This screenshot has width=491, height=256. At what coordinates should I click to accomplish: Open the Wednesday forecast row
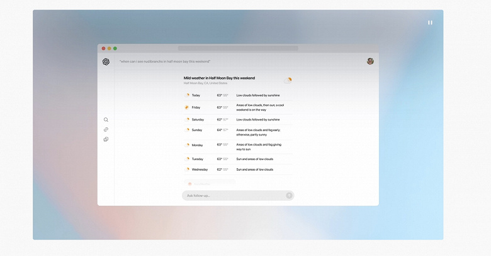[238, 169]
